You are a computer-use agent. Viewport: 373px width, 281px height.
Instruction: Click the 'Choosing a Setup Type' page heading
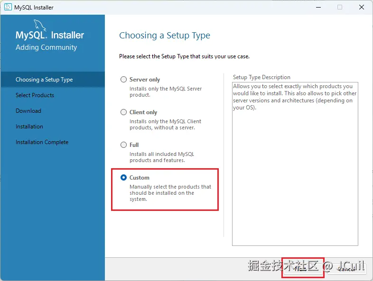(x=165, y=36)
